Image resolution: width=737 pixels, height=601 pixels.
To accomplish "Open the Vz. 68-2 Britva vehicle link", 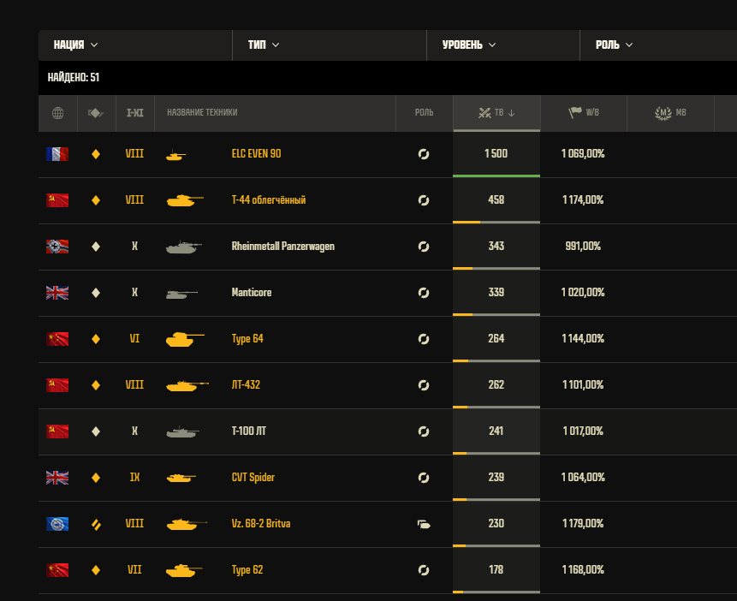I will click(261, 524).
